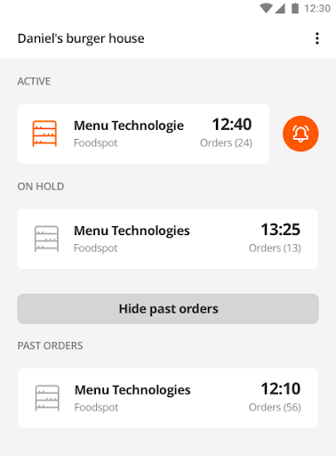Tap Orders (56) count label
336x456 pixels.
click(275, 408)
